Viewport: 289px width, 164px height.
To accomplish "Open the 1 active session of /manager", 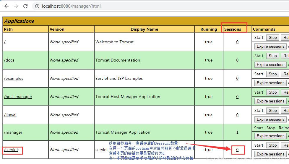I will [x=237, y=132].
